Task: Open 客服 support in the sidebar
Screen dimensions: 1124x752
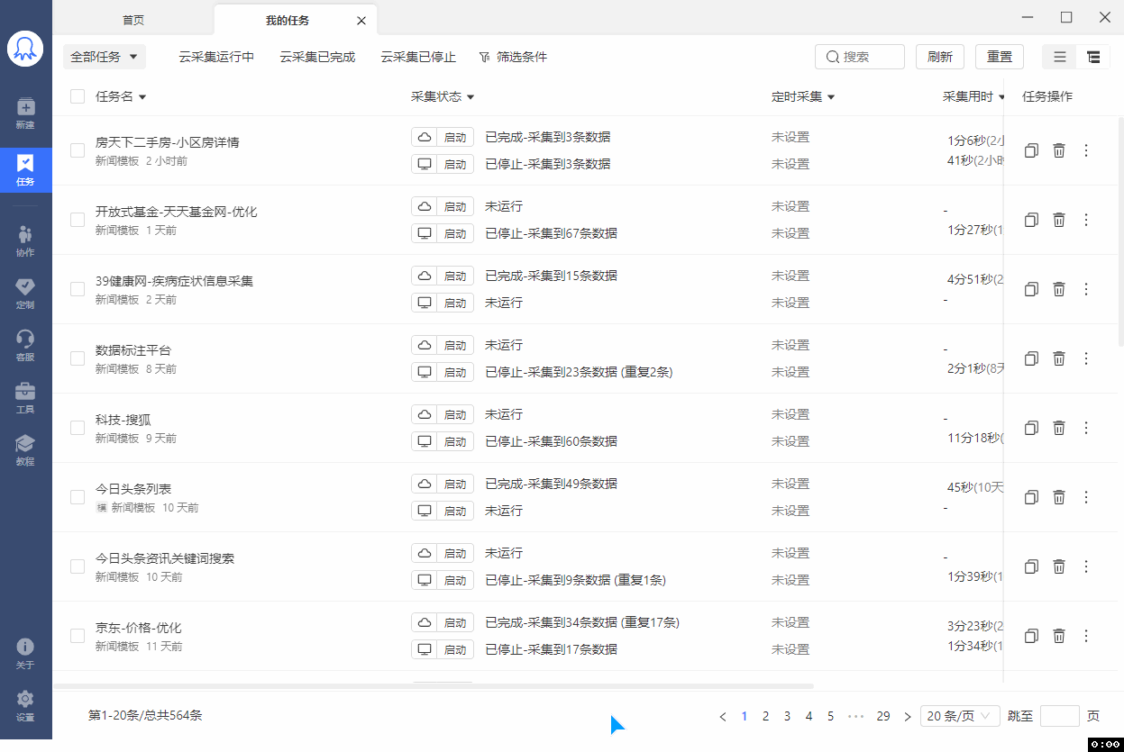Action: [x=25, y=346]
